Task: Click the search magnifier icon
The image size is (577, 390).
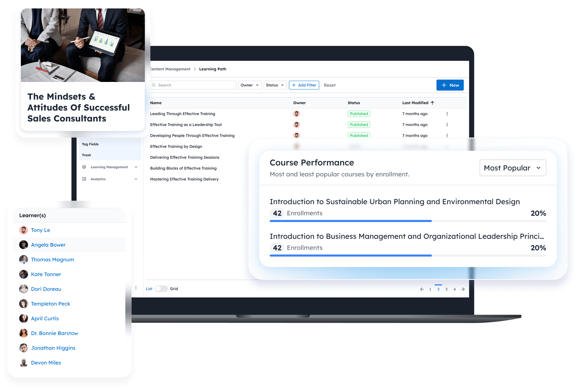Action: click(x=154, y=85)
